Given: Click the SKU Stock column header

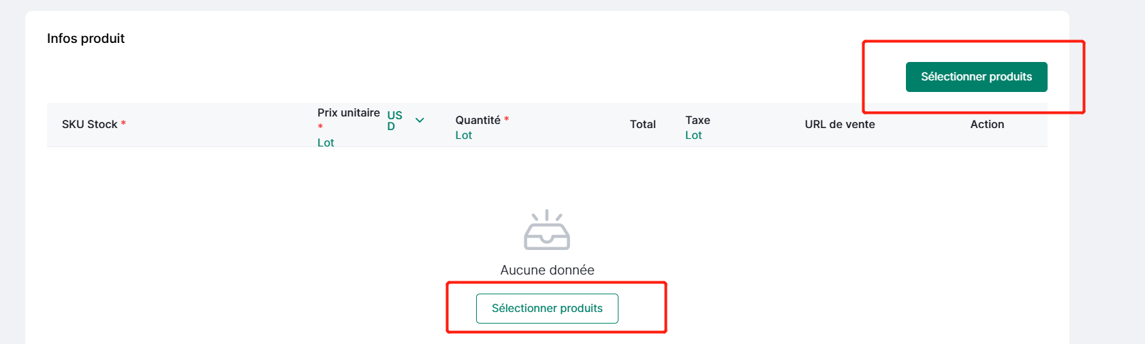Looking at the screenshot, I should coord(90,124).
